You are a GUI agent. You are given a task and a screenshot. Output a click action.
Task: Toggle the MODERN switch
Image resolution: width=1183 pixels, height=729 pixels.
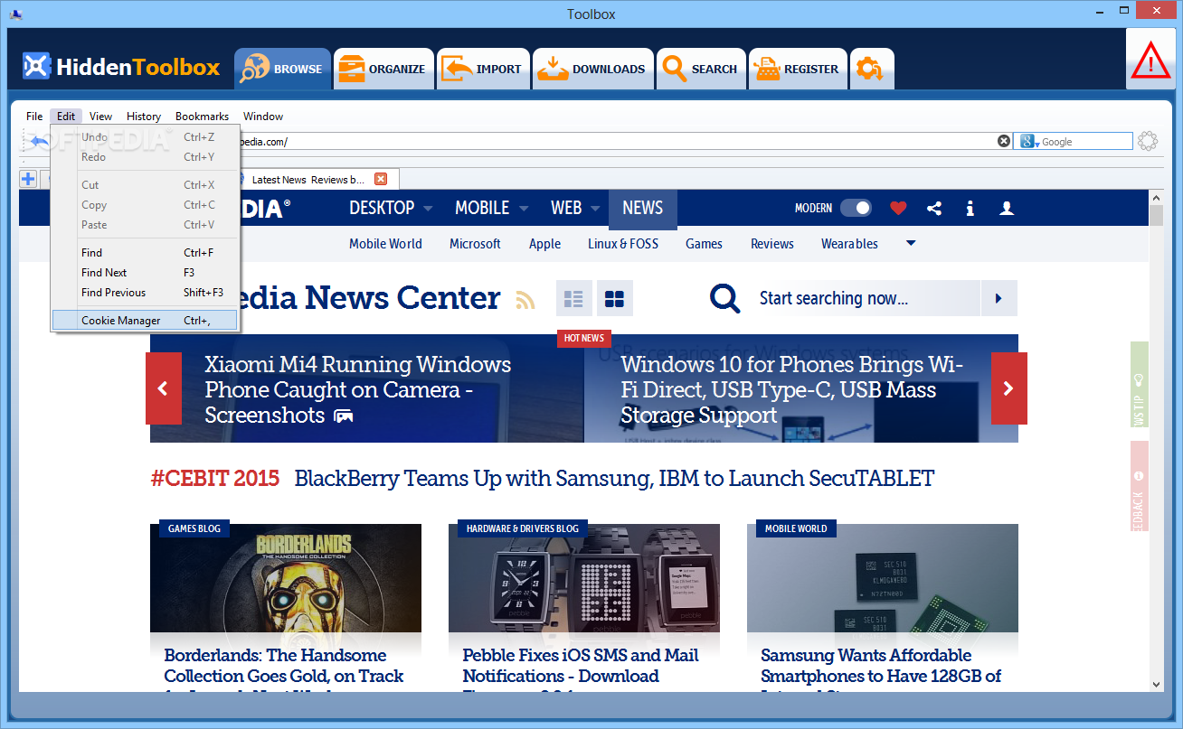click(856, 208)
